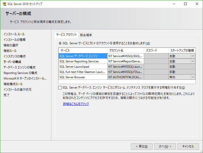203x153 pixels.
Task: Click the アカウント名 column header
Action: coord(125,51)
